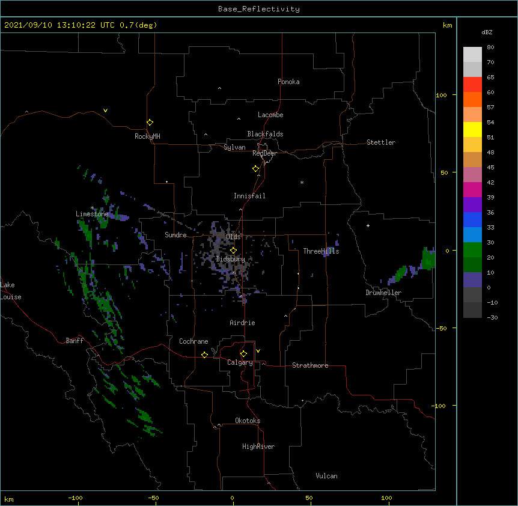Image resolution: width=518 pixels, height=506 pixels.
Task: Click the white asterisk east of Innisfail
Action: pos(302,182)
